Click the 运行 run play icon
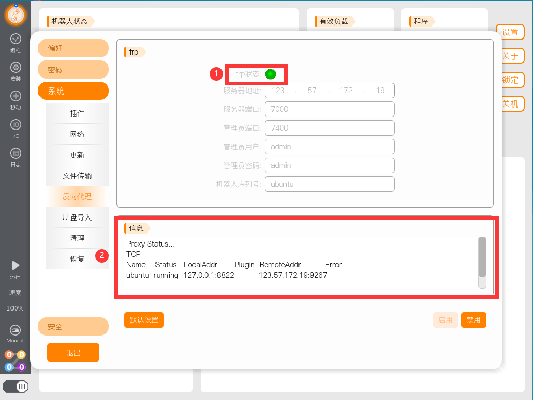The height and width of the screenshot is (400, 533). pyautogui.click(x=15, y=266)
